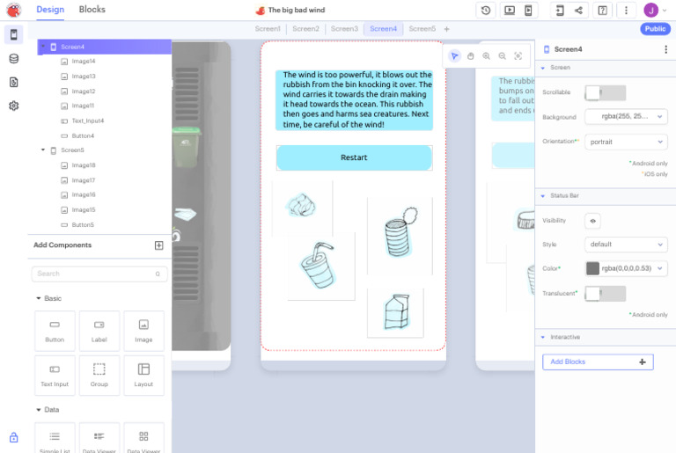Click the component Search field
The image size is (676, 453).
point(99,274)
